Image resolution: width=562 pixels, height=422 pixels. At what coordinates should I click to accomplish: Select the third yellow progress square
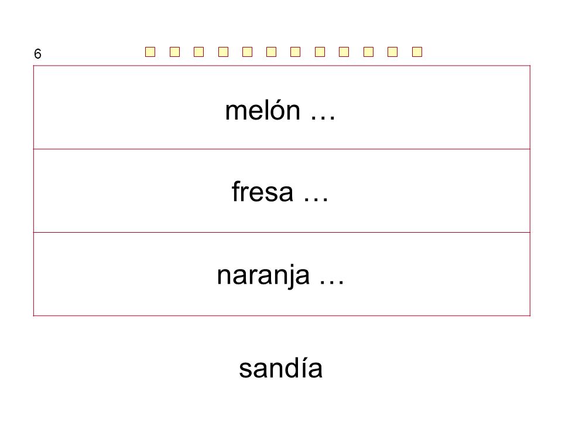click(x=199, y=52)
